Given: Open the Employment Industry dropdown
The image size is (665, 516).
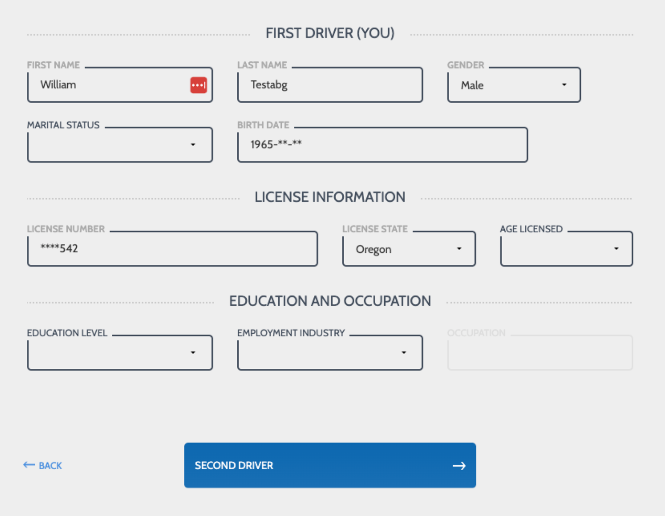Looking at the screenshot, I should click(x=330, y=353).
